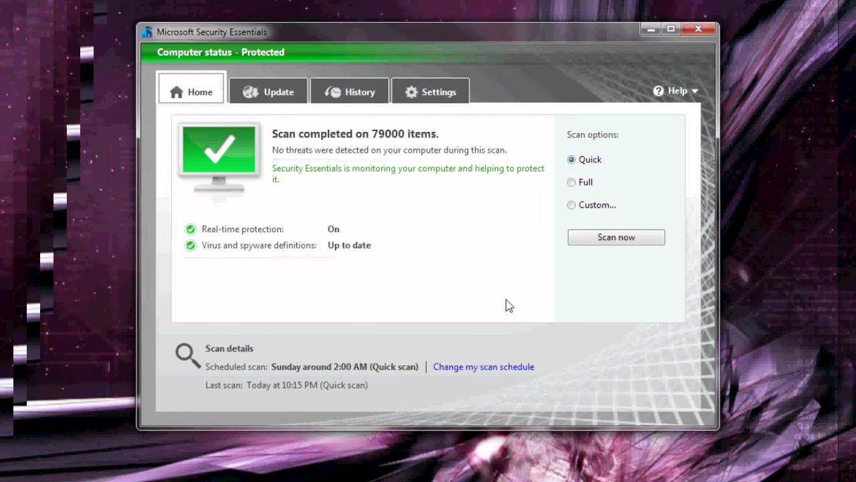
Task: Click the 'Scan details' heading
Action: point(229,349)
